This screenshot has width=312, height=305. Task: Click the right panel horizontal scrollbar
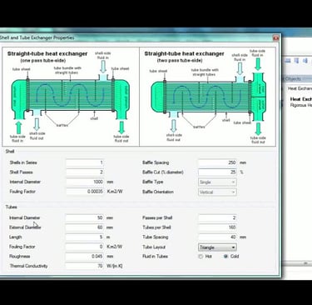point(297,262)
